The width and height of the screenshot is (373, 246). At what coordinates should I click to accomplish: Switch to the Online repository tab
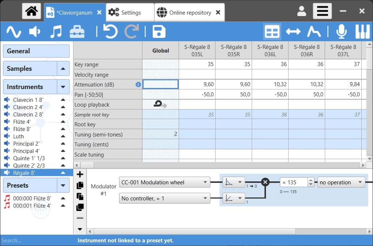click(190, 12)
